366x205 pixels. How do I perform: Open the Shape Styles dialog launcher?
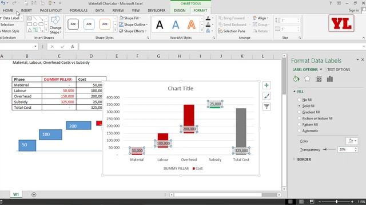click(x=148, y=38)
